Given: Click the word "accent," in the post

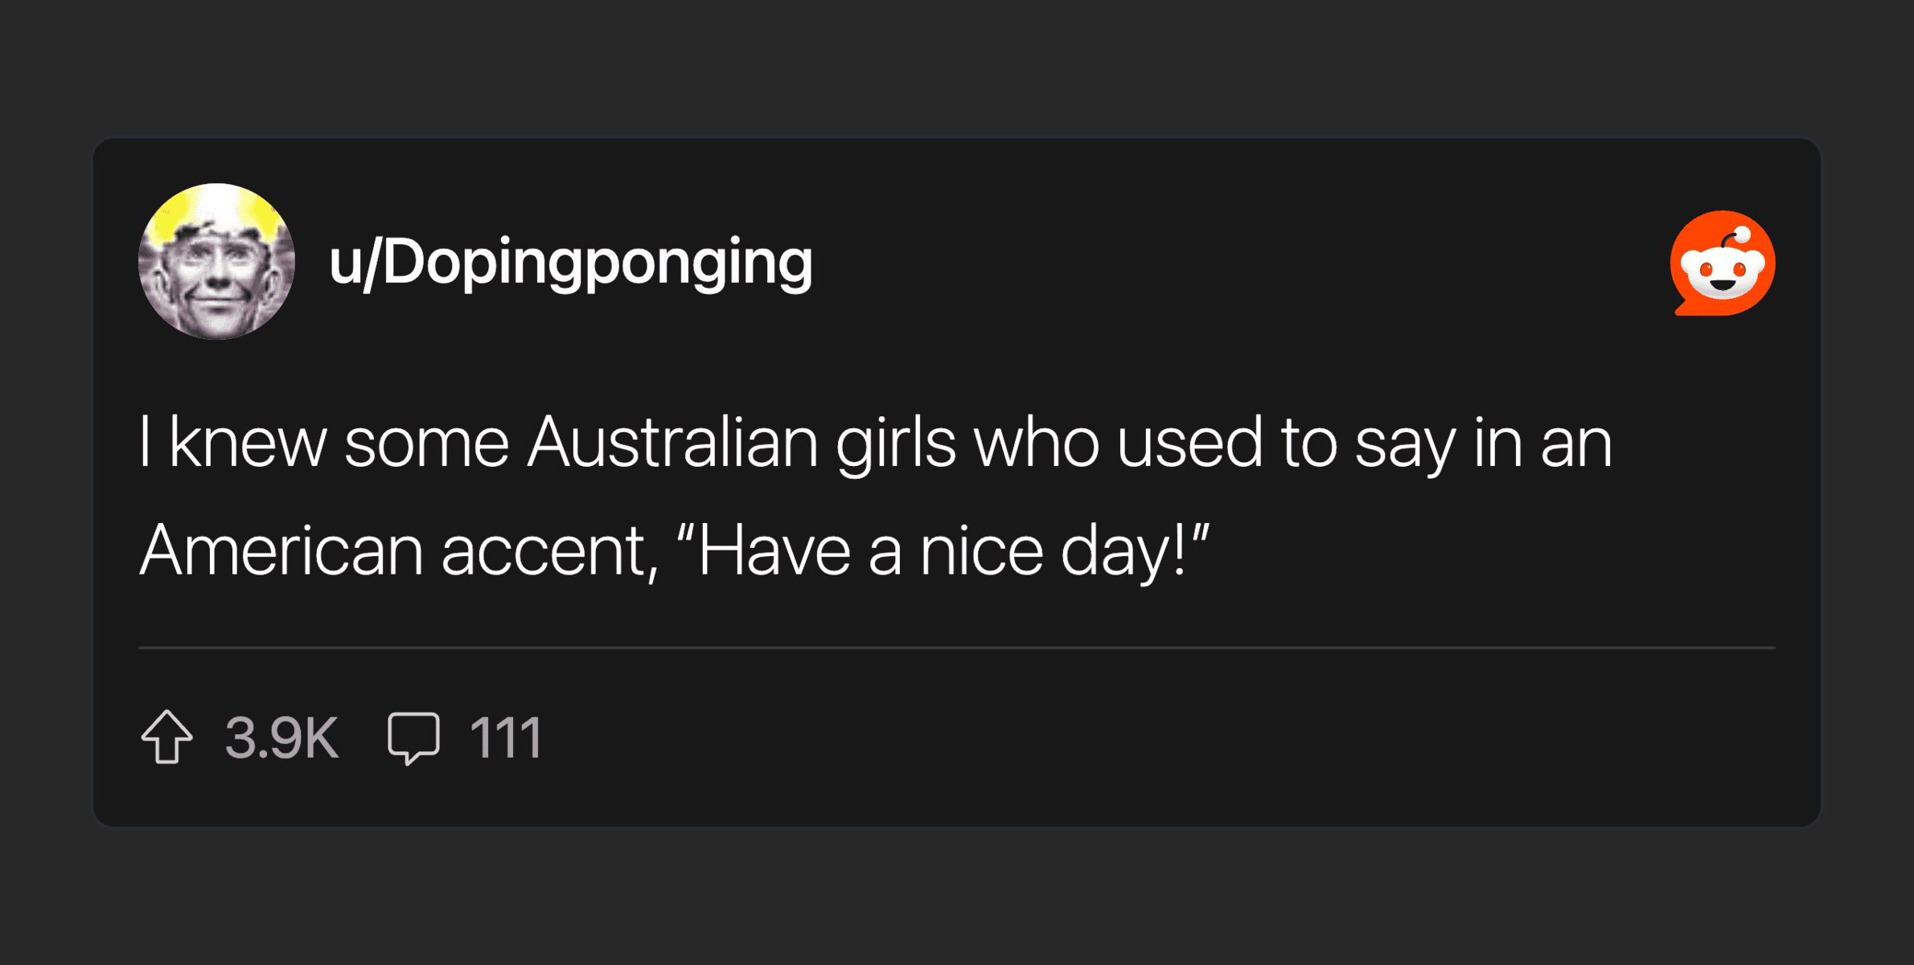Looking at the screenshot, I should pos(549,551).
